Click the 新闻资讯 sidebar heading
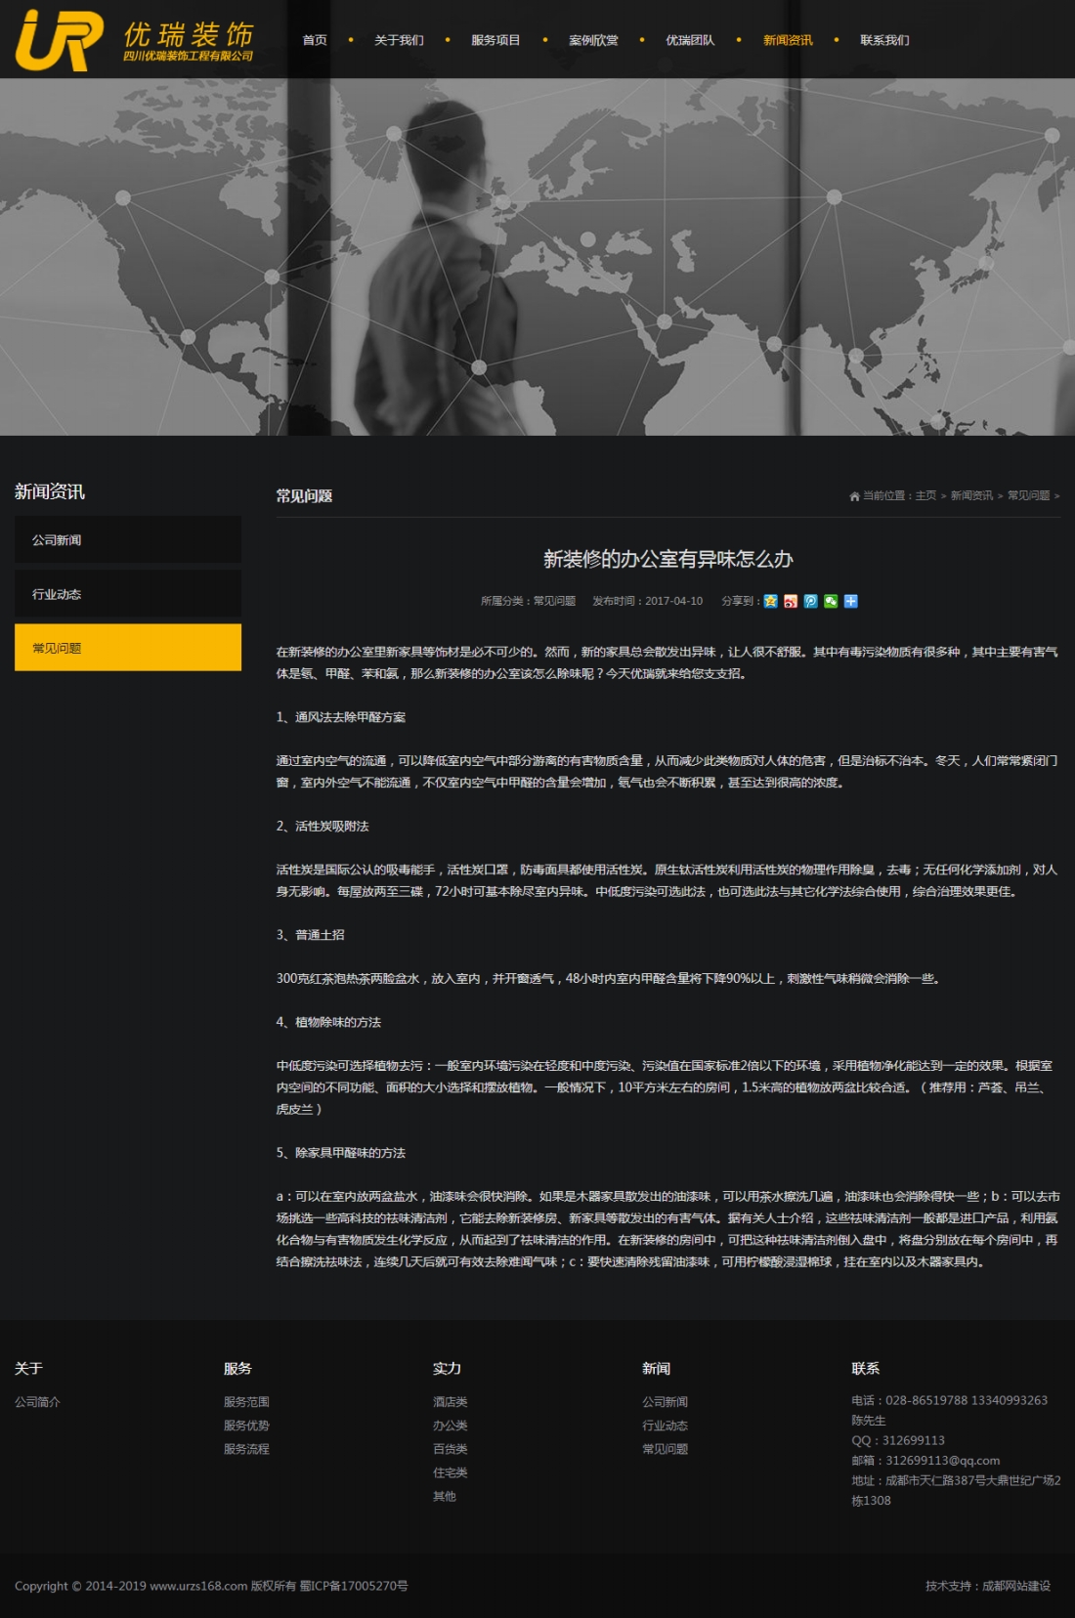This screenshot has height=1618, width=1075. 50,491
